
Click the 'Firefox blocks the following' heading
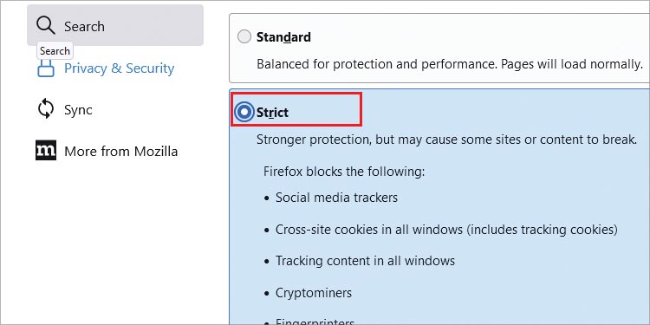344,172
